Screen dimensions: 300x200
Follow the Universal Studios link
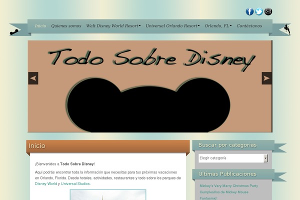point(76,183)
